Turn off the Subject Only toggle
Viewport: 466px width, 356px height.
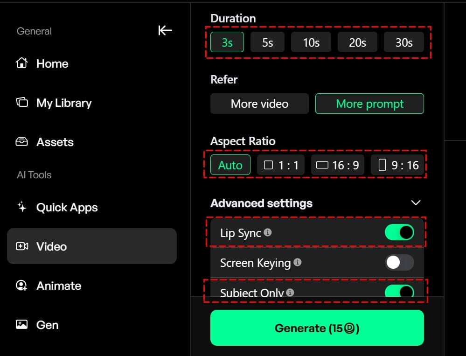[x=399, y=292]
